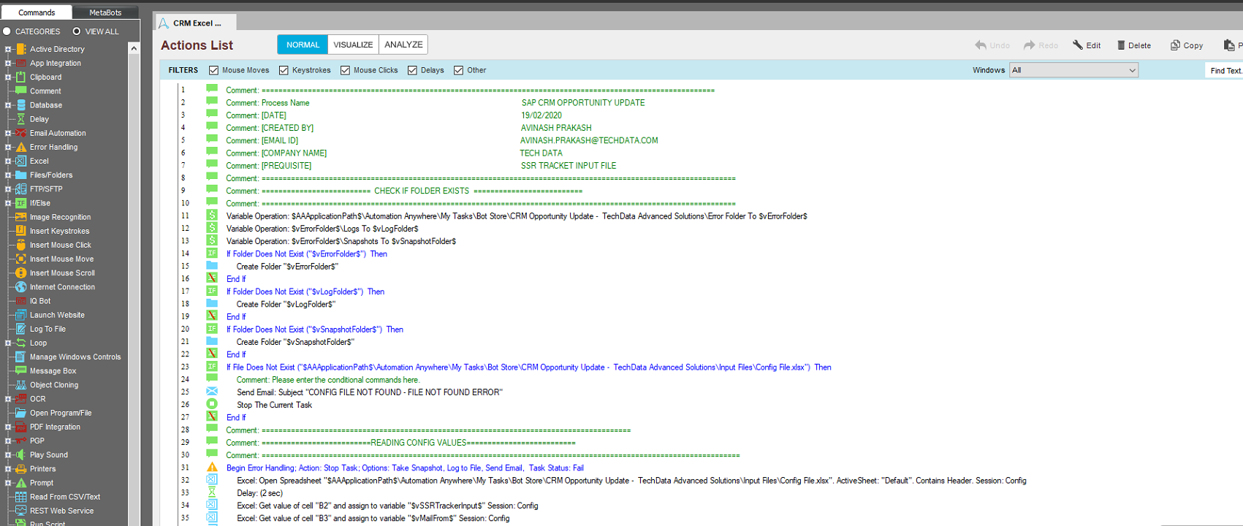Click the Copy icon in toolbar
This screenshot has width=1243, height=526.
tap(1175, 45)
